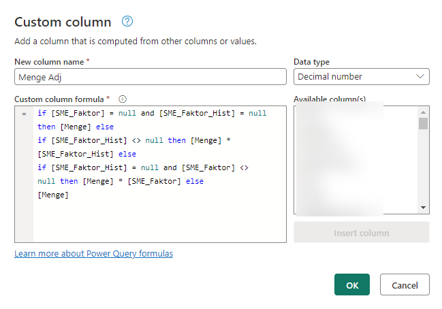The height and width of the screenshot is (309, 442).
Task: Click scroll down arrow in Available columns
Action: click(x=423, y=208)
